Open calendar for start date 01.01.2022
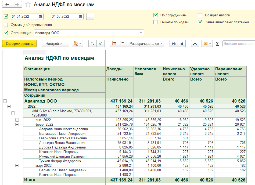 [x=41, y=16]
